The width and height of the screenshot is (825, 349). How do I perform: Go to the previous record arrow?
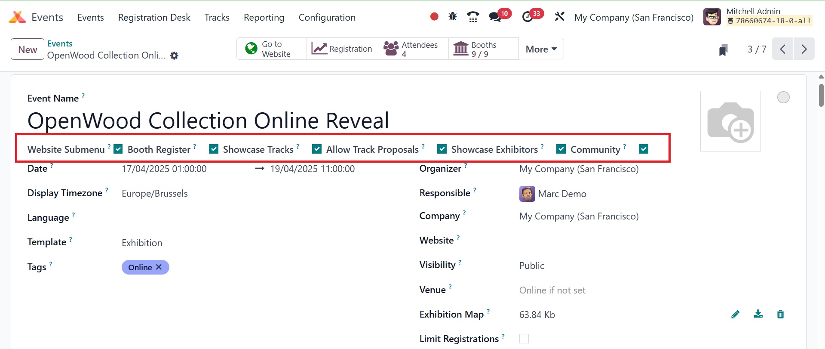click(x=783, y=49)
